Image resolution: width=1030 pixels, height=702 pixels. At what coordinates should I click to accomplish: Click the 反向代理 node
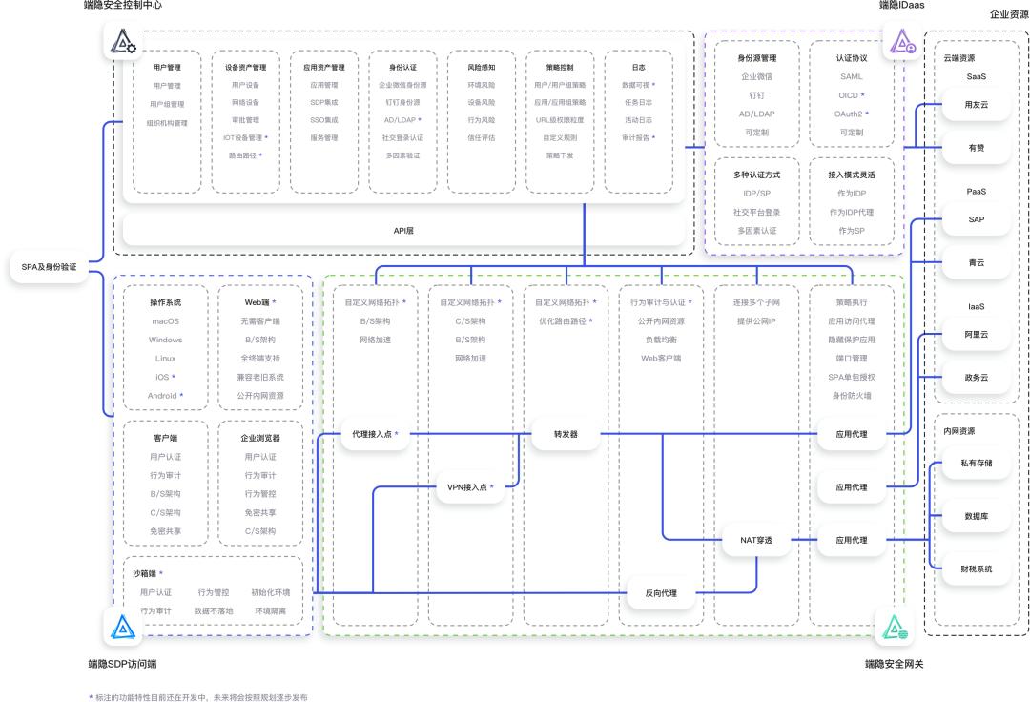click(x=661, y=593)
